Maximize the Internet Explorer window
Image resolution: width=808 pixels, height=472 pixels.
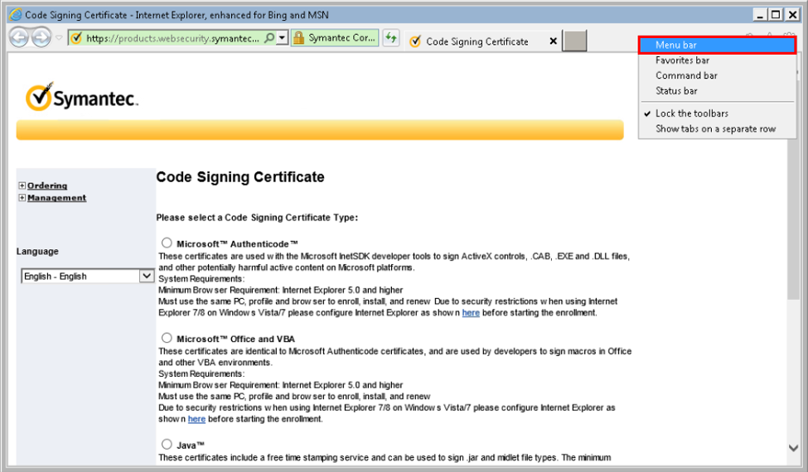pos(776,15)
